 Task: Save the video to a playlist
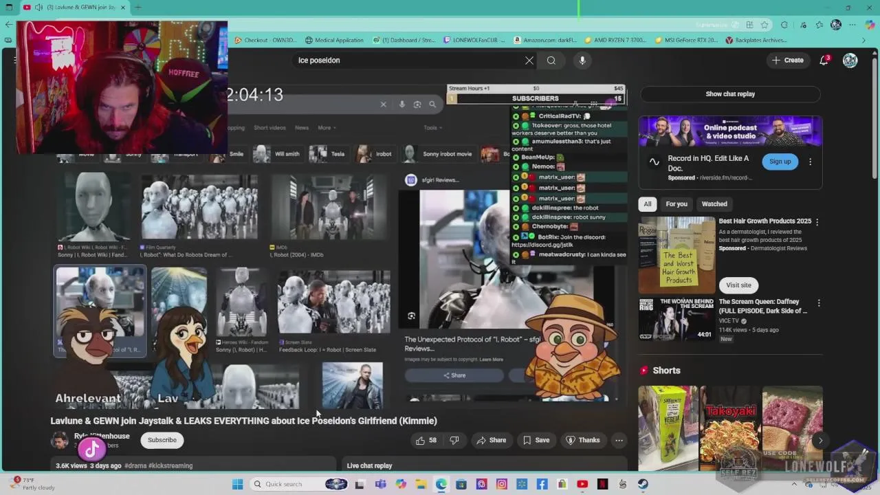coord(536,440)
